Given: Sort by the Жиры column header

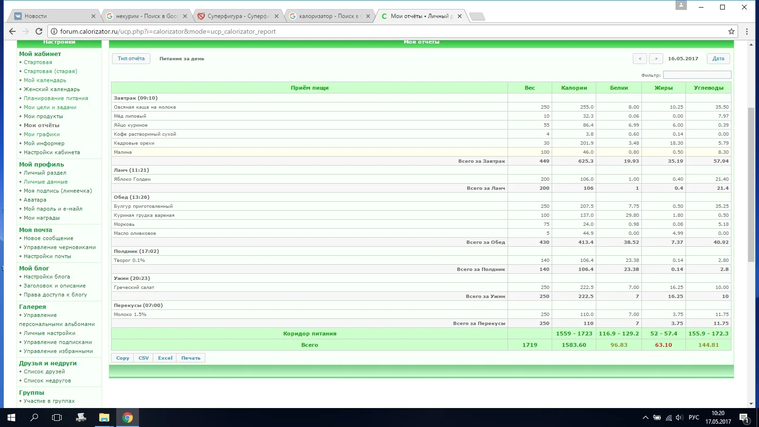Looking at the screenshot, I should tap(664, 88).
